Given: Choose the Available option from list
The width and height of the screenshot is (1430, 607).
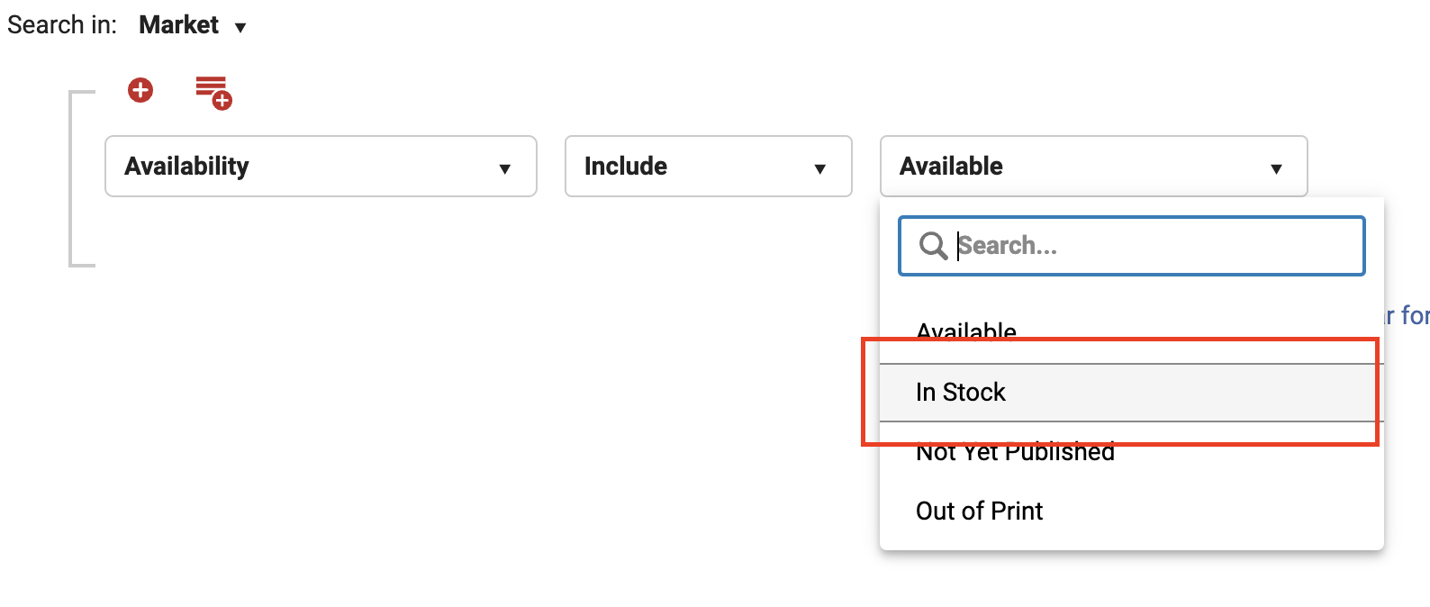Looking at the screenshot, I should click(966, 330).
